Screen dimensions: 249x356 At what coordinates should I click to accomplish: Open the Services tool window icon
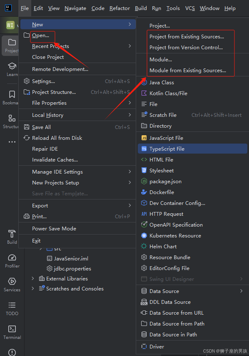12,281
